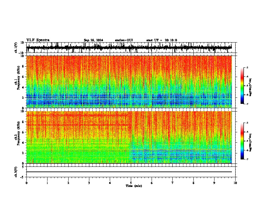Click the ch.1 color bar 'log(PSD)' label
The width and height of the screenshot is (265, 205).
(x=251, y=87)
